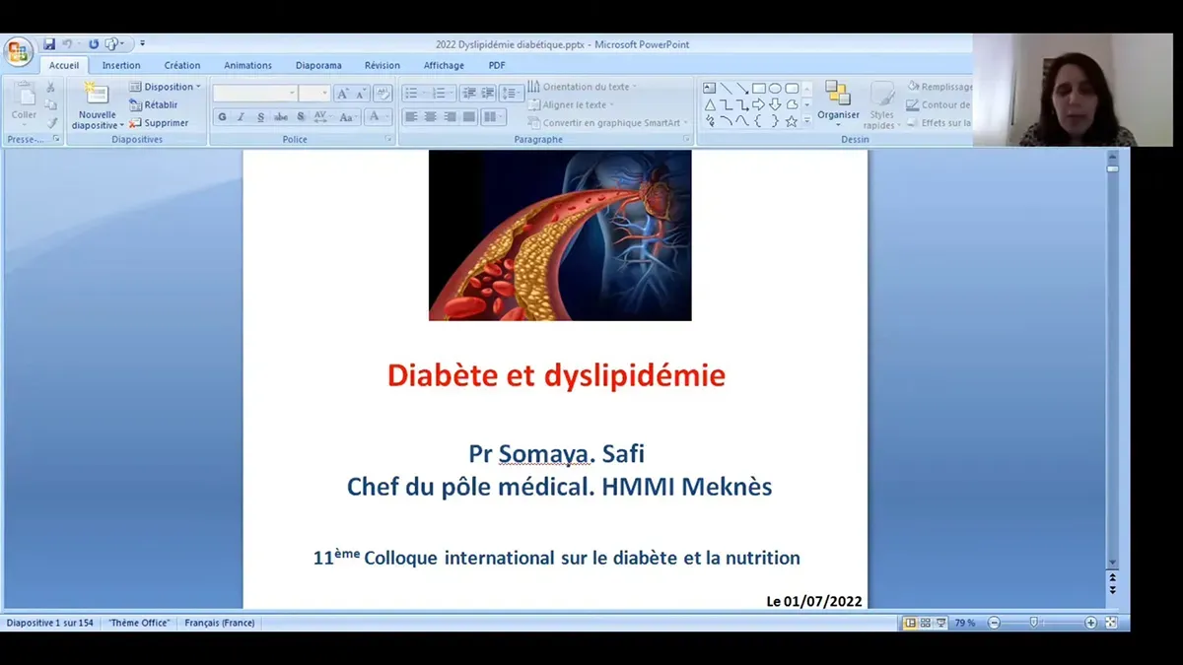The image size is (1183, 665).
Task: Reset slide with Rétablir
Action: (x=154, y=104)
